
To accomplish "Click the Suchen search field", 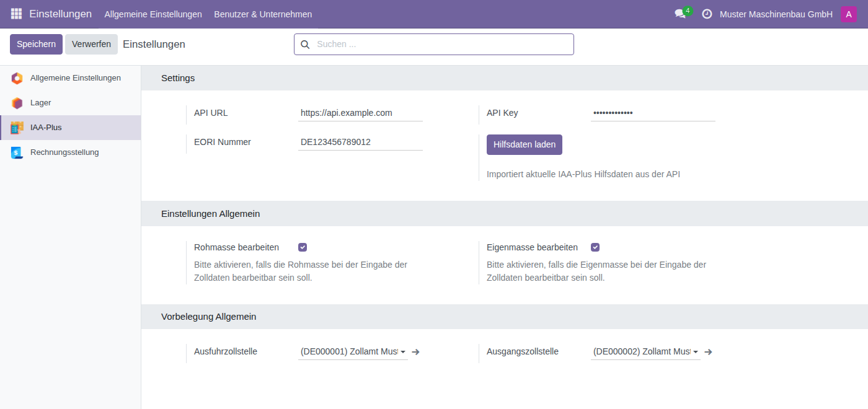I will pyautogui.click(x=434, y=45).
